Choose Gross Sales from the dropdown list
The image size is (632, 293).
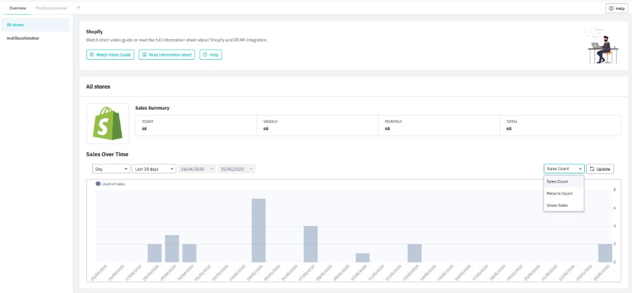point(557,205)
